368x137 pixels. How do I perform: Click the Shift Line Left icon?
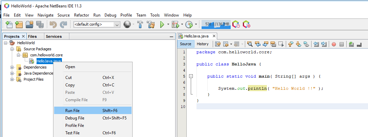pyautogui.click(x=316, y=44)
